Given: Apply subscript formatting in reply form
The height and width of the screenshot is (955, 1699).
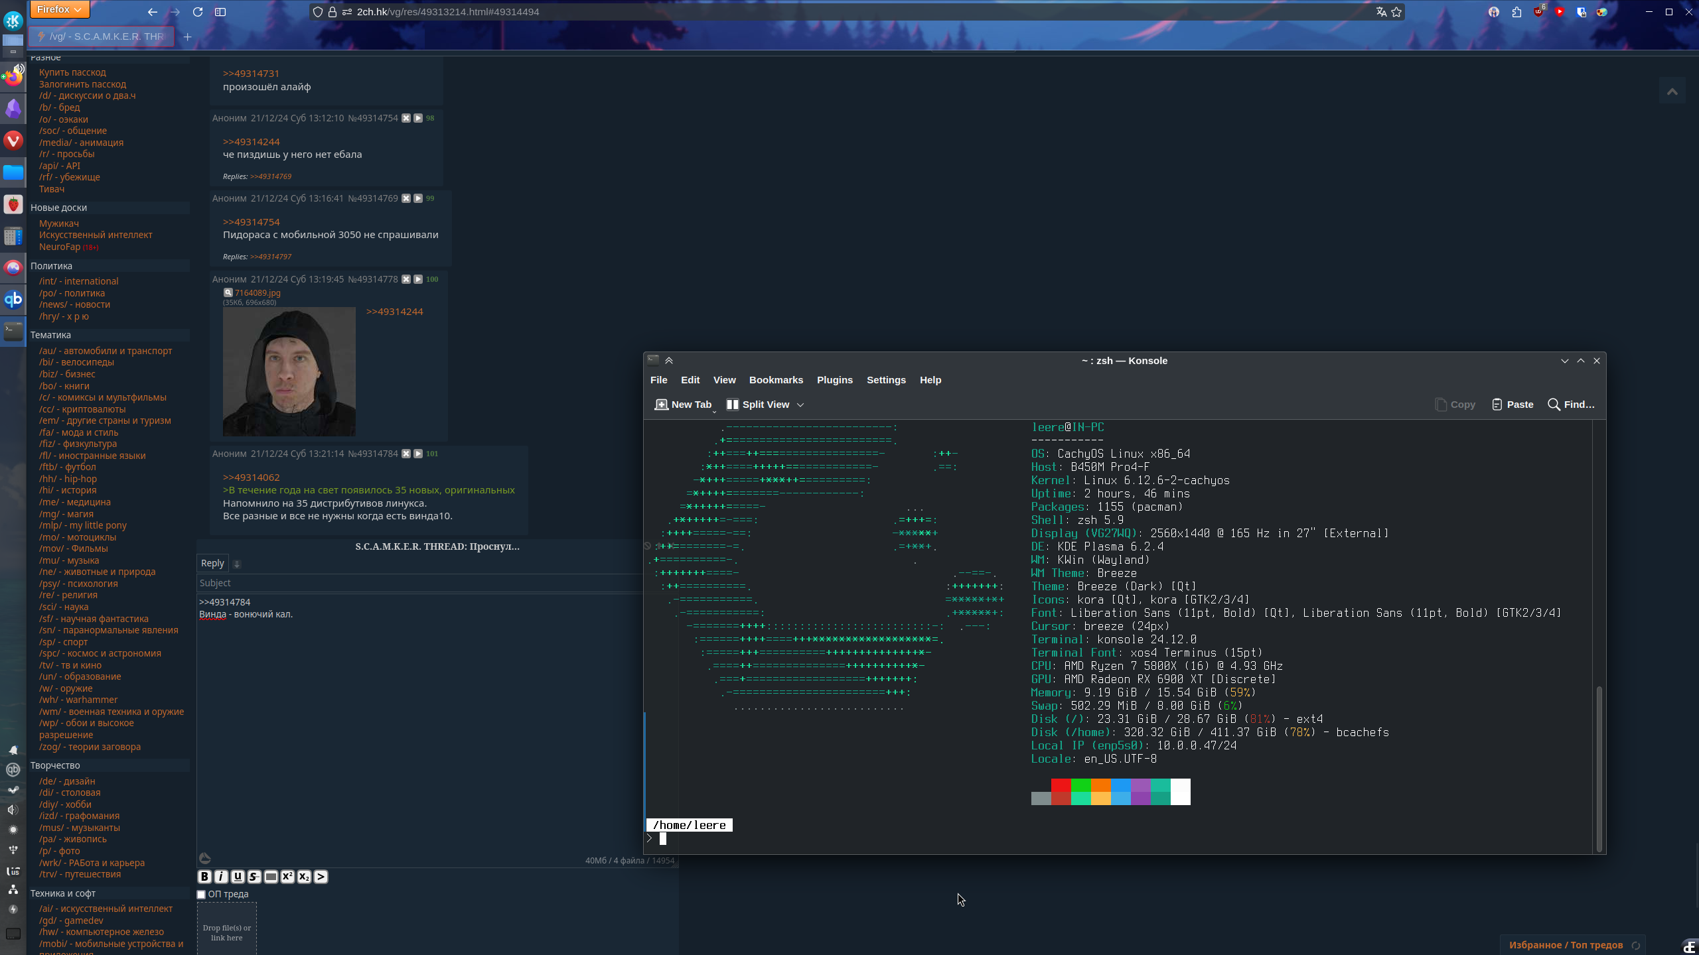Looking at the screenshot, I should coord(304,877).
